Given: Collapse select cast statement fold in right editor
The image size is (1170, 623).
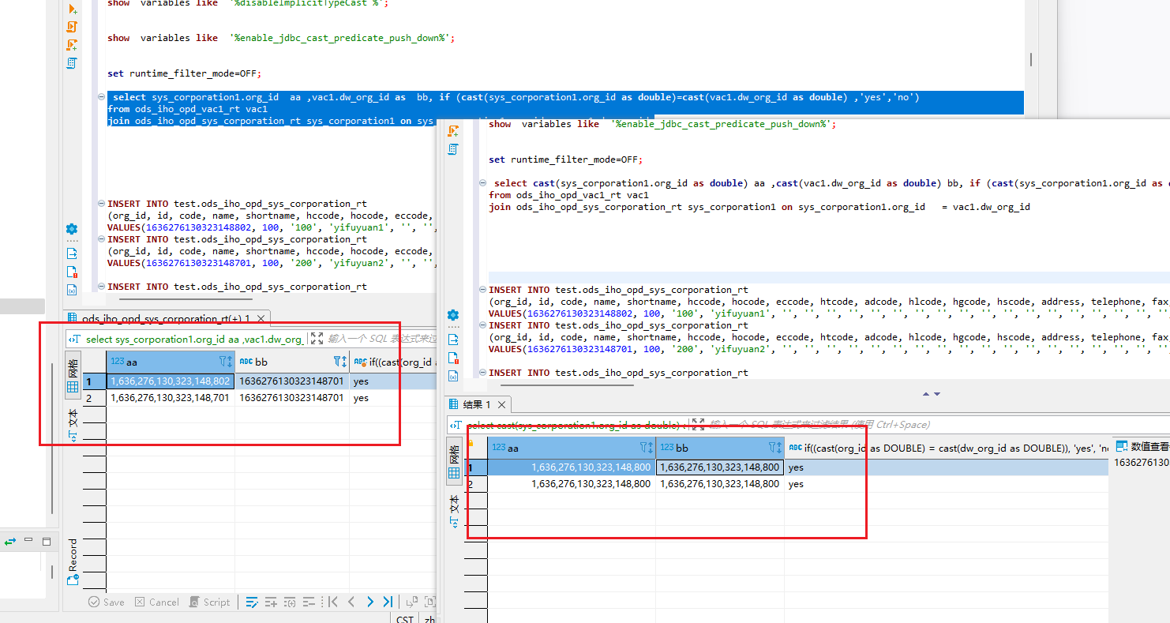Looking at the screenshot, I should click(x=482, y=183).
